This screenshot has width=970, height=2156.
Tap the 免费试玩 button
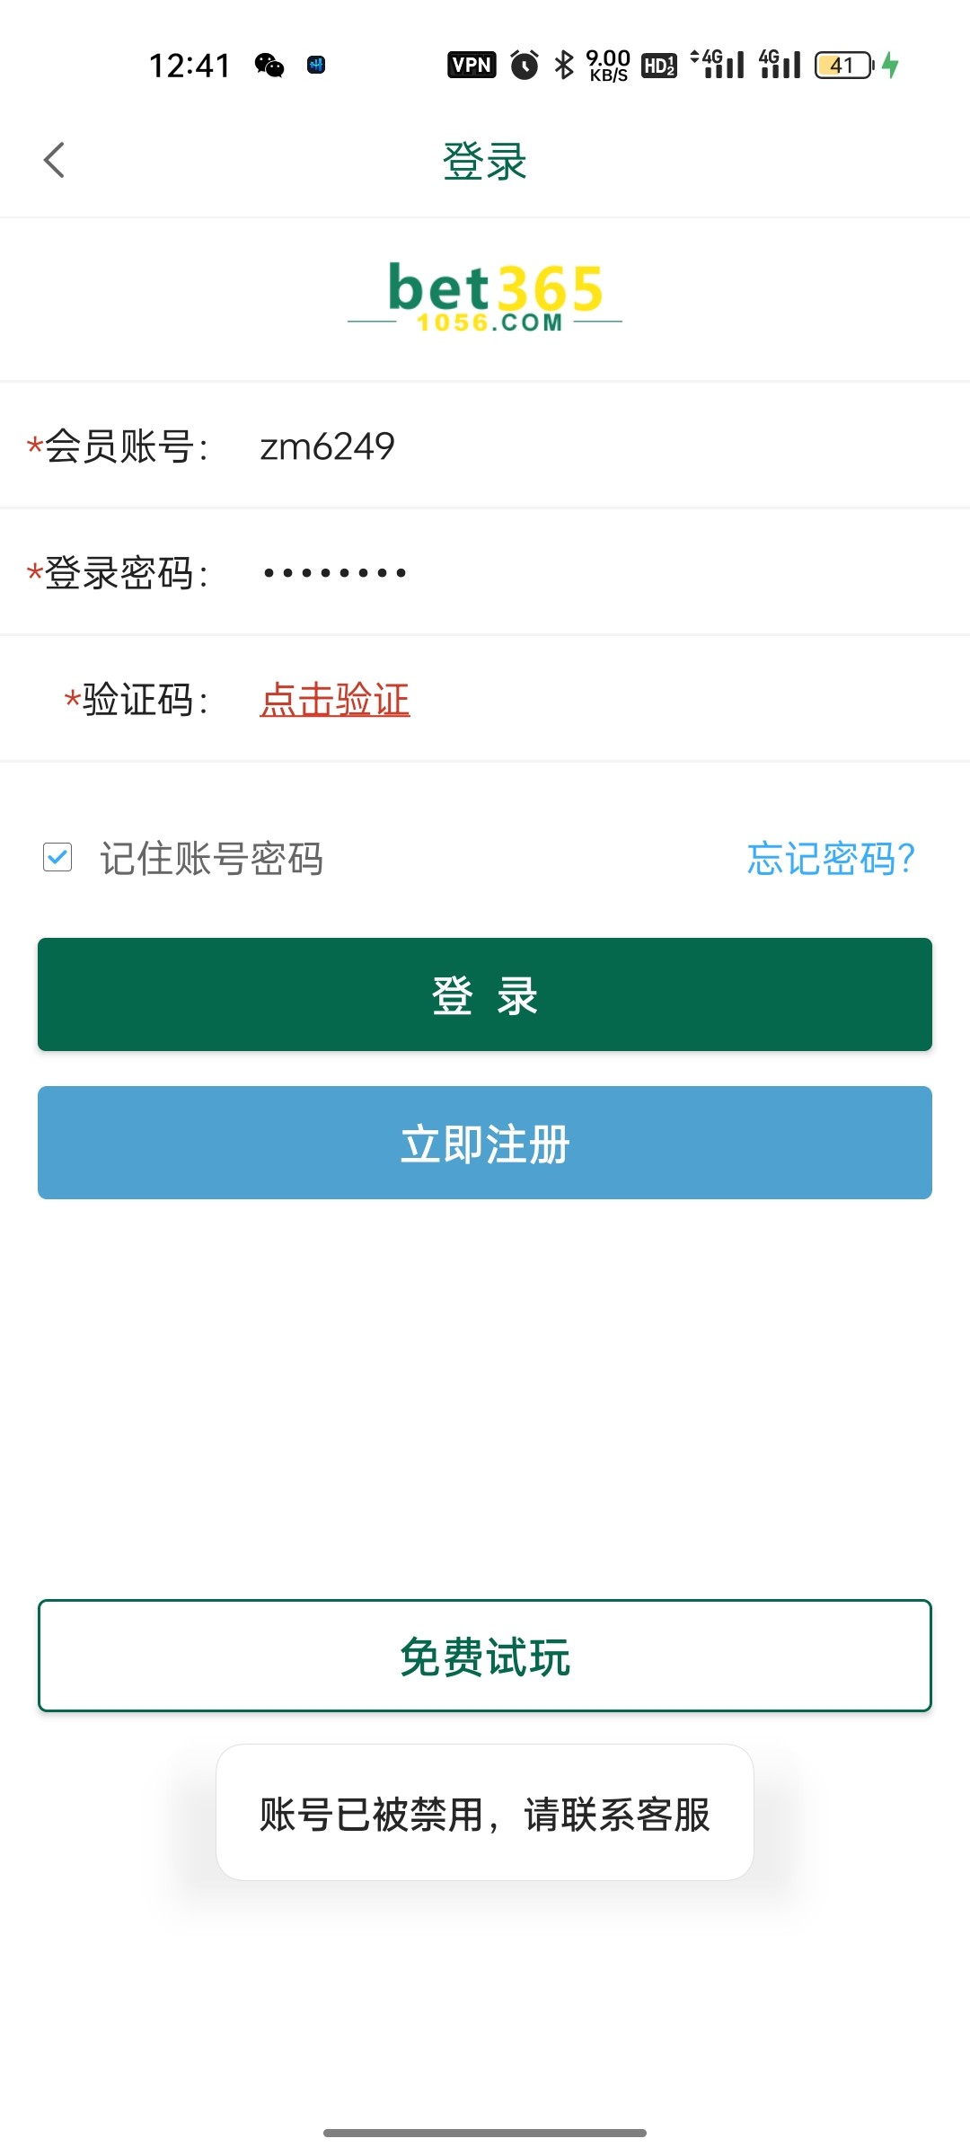[485, 1656]
